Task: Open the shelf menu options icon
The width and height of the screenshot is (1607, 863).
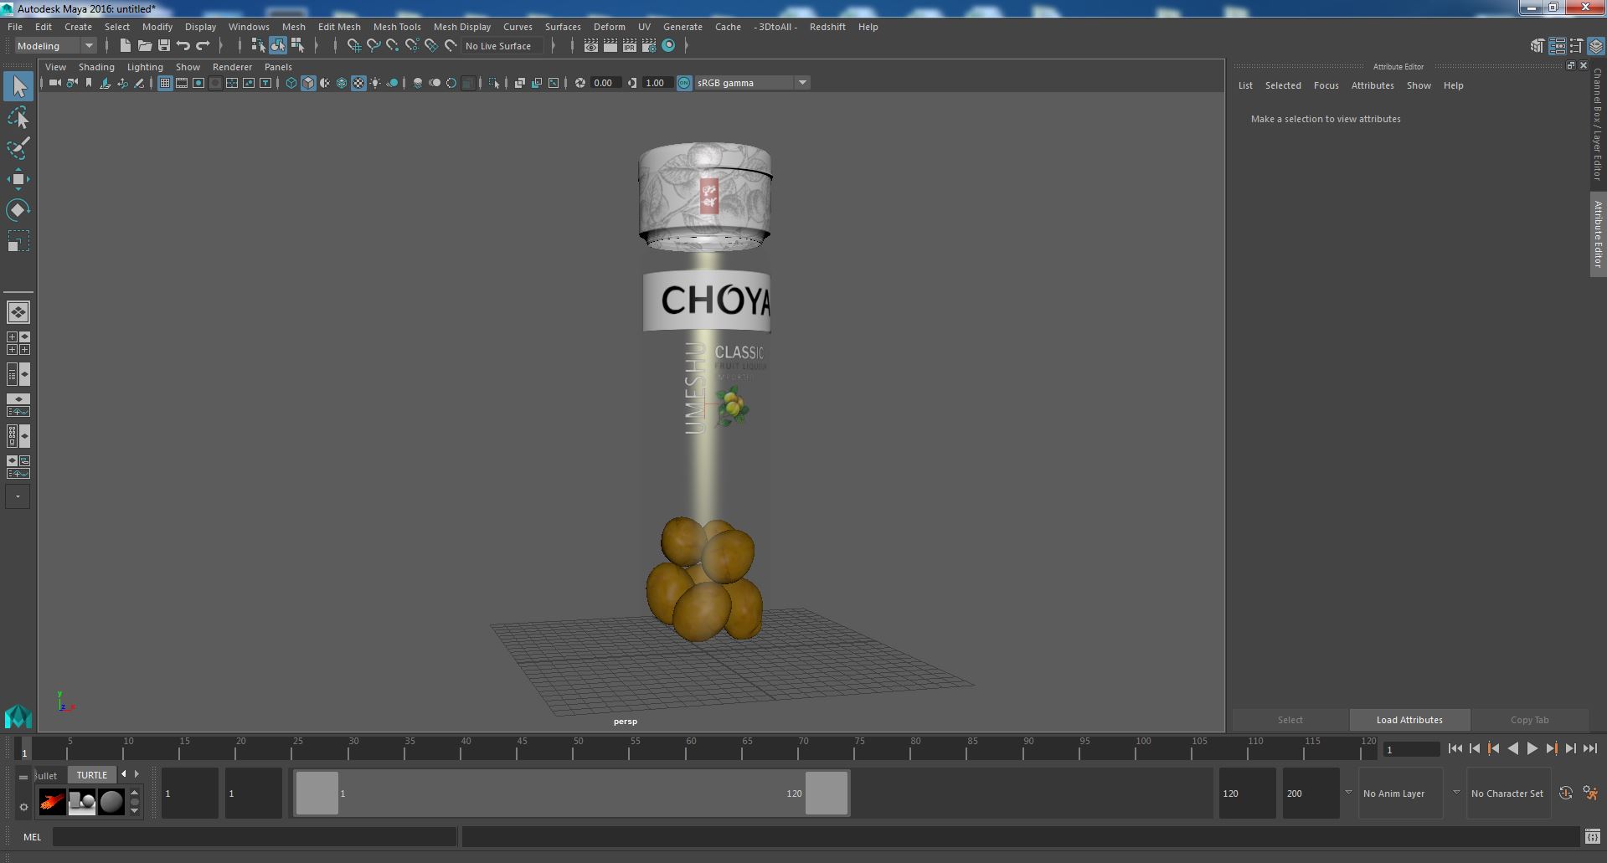Action: 23,807
